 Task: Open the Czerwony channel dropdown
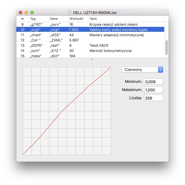point(142,70)
